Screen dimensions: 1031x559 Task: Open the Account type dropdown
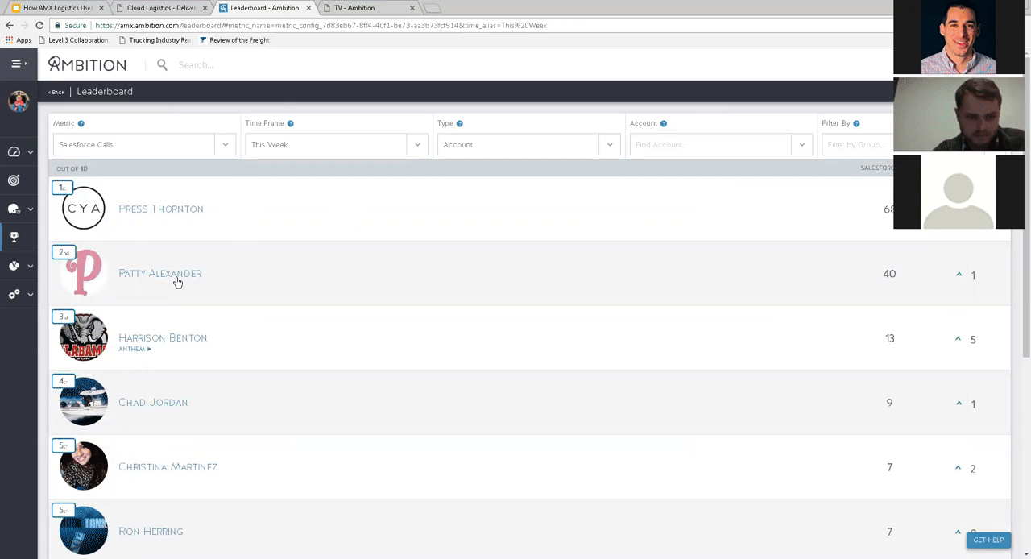[x=528, y=145]
